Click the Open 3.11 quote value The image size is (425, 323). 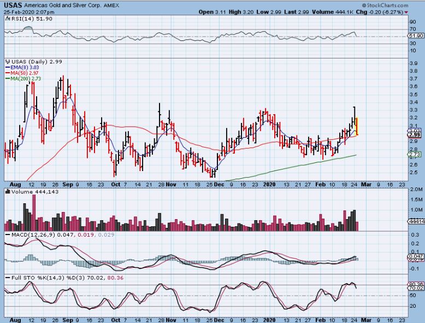point(211,12)
